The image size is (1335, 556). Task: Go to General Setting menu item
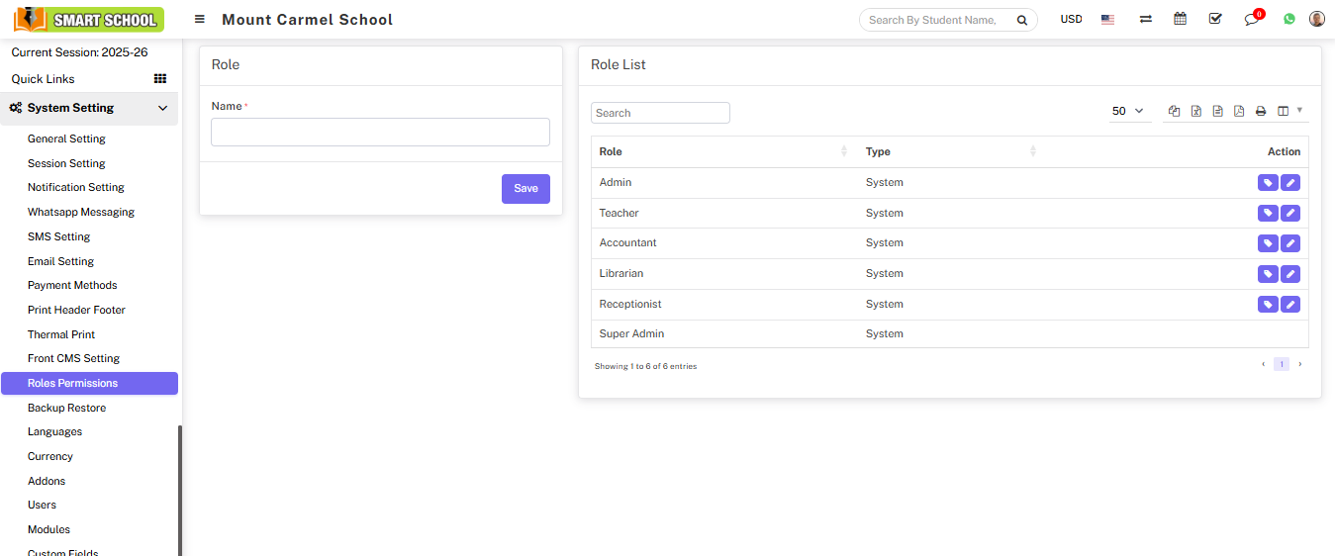point(66,139)
